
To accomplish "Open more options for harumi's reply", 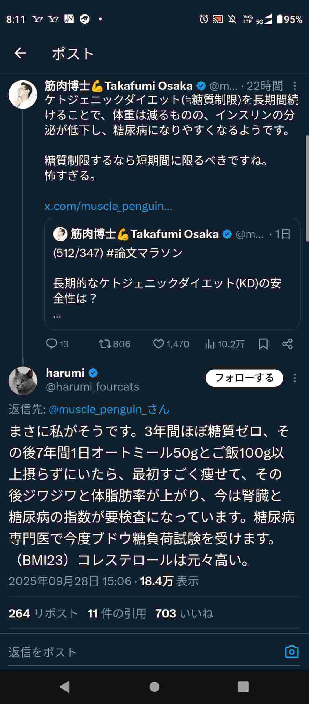I will coord(295,378).
